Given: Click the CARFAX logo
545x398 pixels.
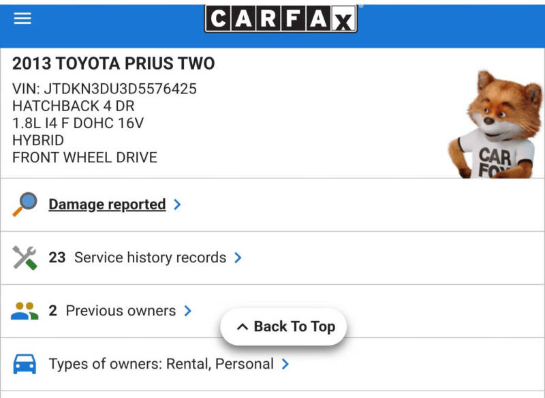Looking at the screenshot, I should click(280, 19).
